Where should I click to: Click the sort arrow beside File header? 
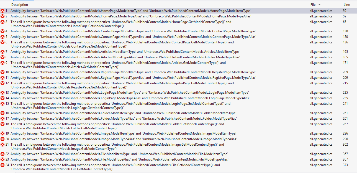click(x=319, y=5)
